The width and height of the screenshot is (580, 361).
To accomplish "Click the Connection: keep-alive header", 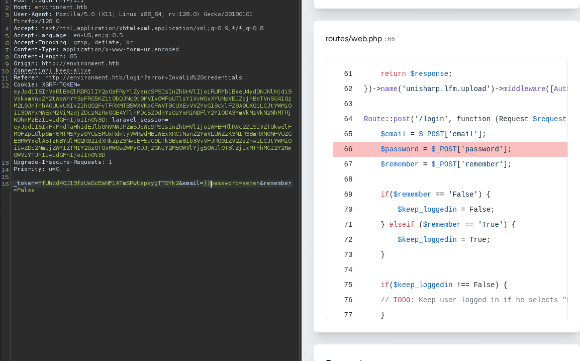I will 52,70.
